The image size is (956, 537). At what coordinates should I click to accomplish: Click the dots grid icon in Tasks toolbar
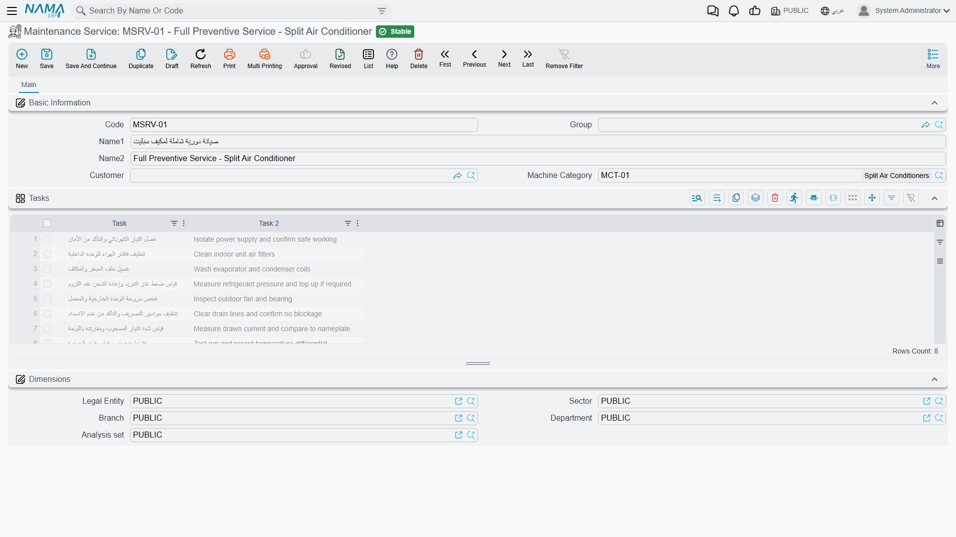(852, 198)
